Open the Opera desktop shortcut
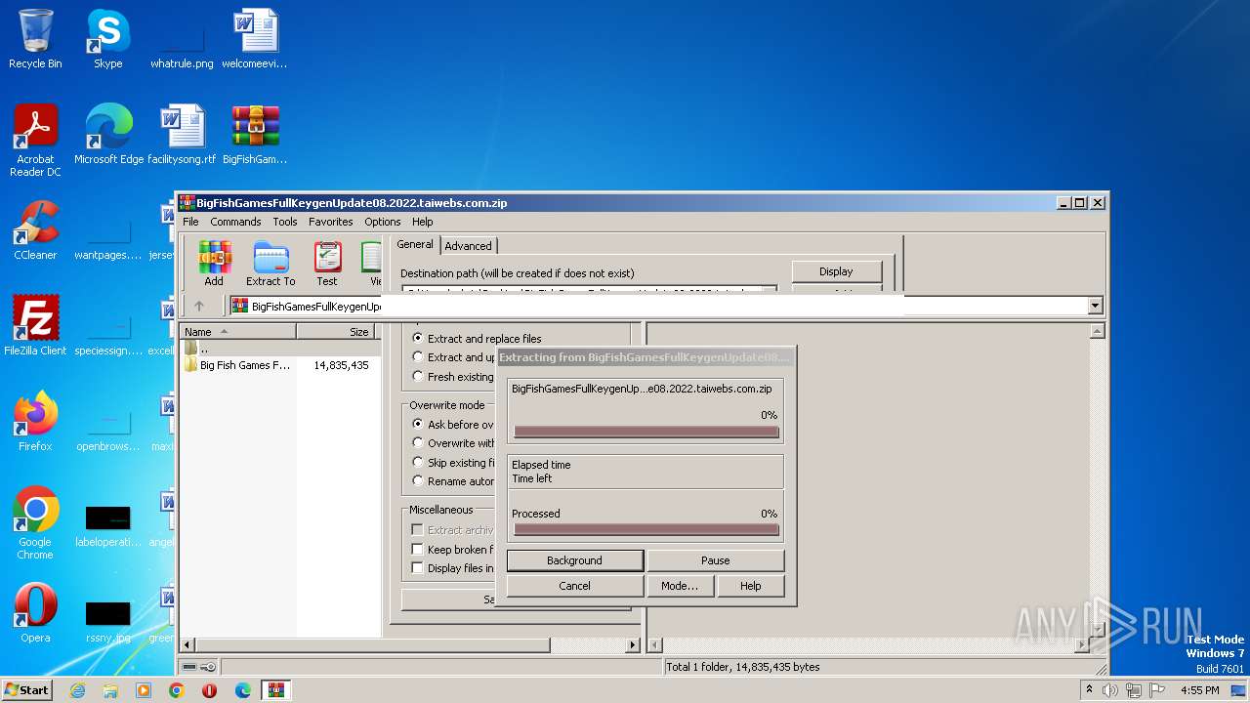 [35, 613]
